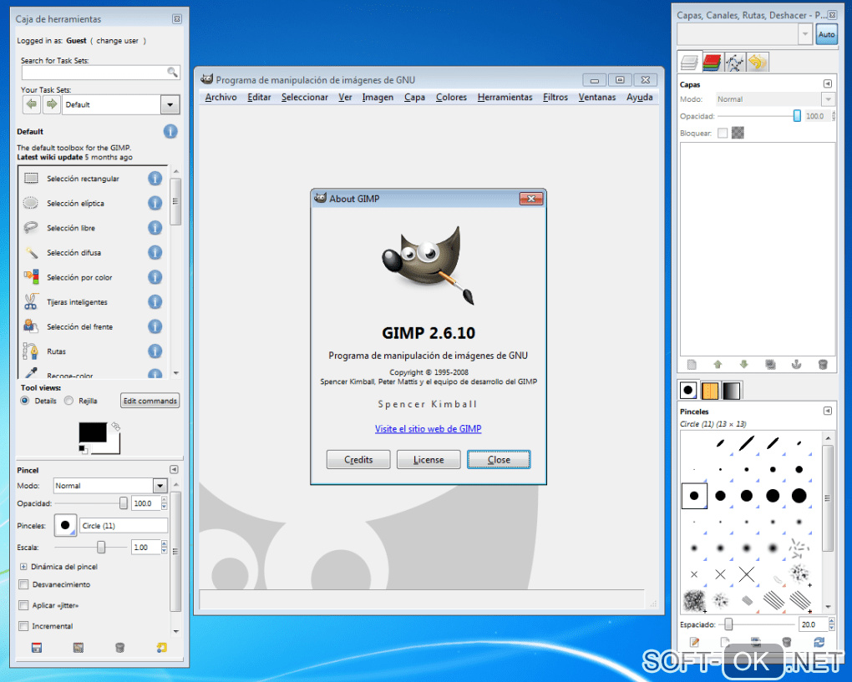
Task: Save tool options icon in Pincel panel
Action: [37, 647]
